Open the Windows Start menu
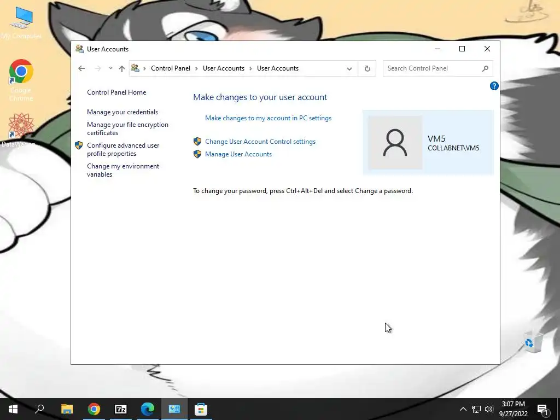The width and height of the screenshot is (560, 420). point(13,409)
